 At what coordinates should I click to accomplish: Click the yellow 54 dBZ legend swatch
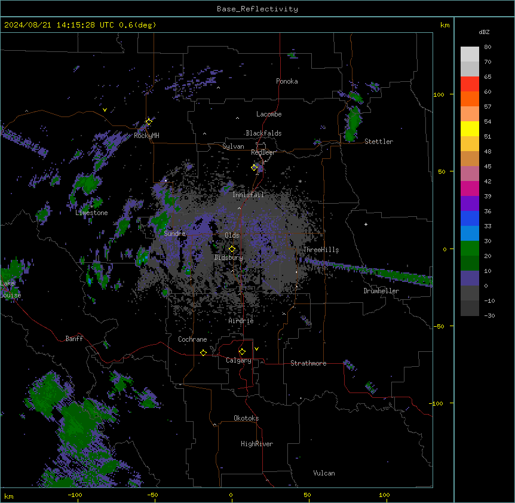tap(470, 128)
